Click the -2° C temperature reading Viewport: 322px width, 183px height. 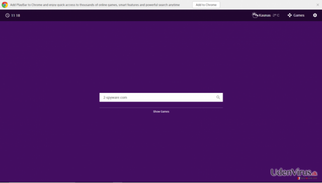click(x=276, y=16)
